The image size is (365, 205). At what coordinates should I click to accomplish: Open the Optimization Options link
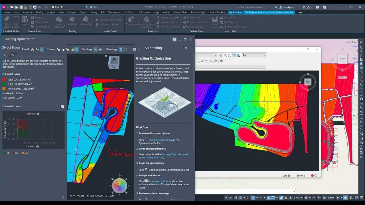[160, 140]
